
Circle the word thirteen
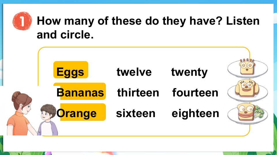[x=138, y=93]
